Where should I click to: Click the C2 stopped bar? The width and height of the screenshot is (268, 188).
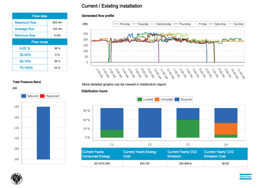150,123
